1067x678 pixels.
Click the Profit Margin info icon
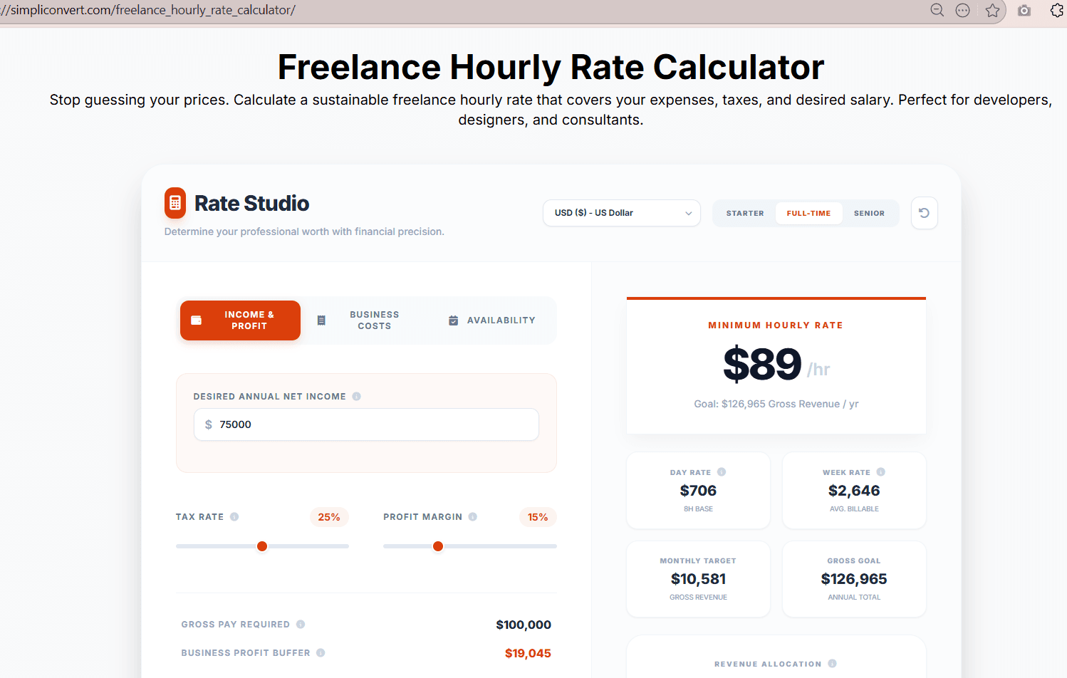473,517
